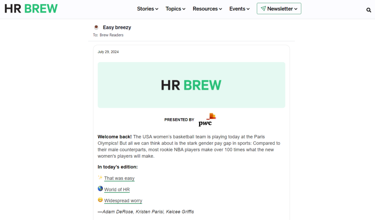
Task: Click the PRESENTED BY label
Action: [x=179, y=120]
